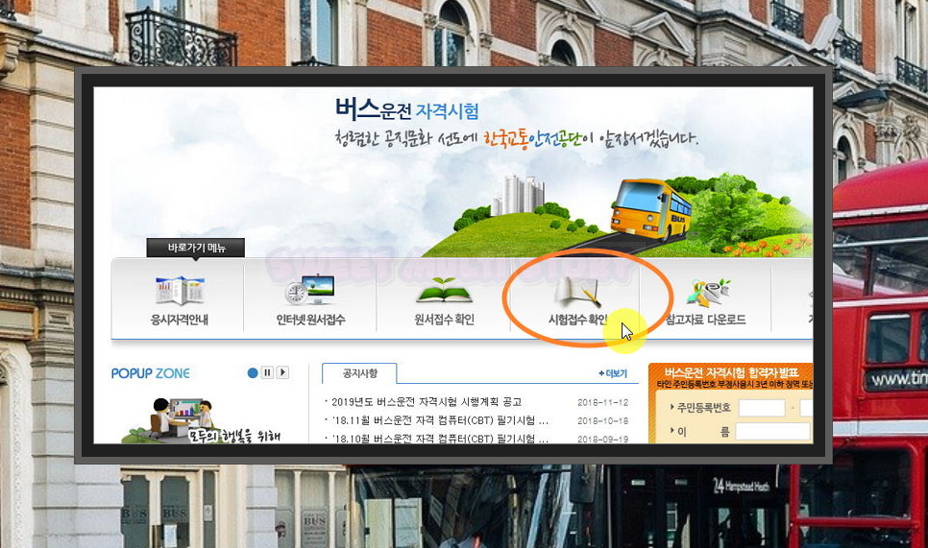The image size is (928, 548).
Task: Open the 참고자료 다운로드 icon
Action: click(708, 292)
